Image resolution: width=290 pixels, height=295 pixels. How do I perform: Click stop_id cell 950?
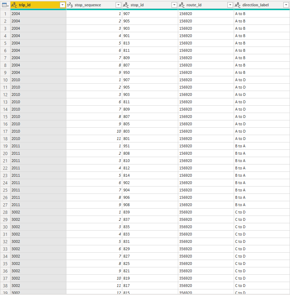point(150,72)
